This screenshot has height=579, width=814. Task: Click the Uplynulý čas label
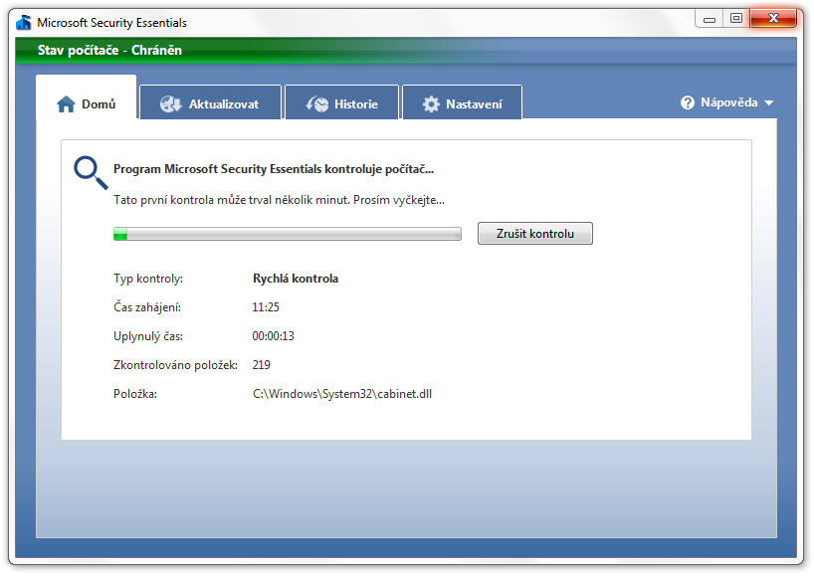click(148, 336)
